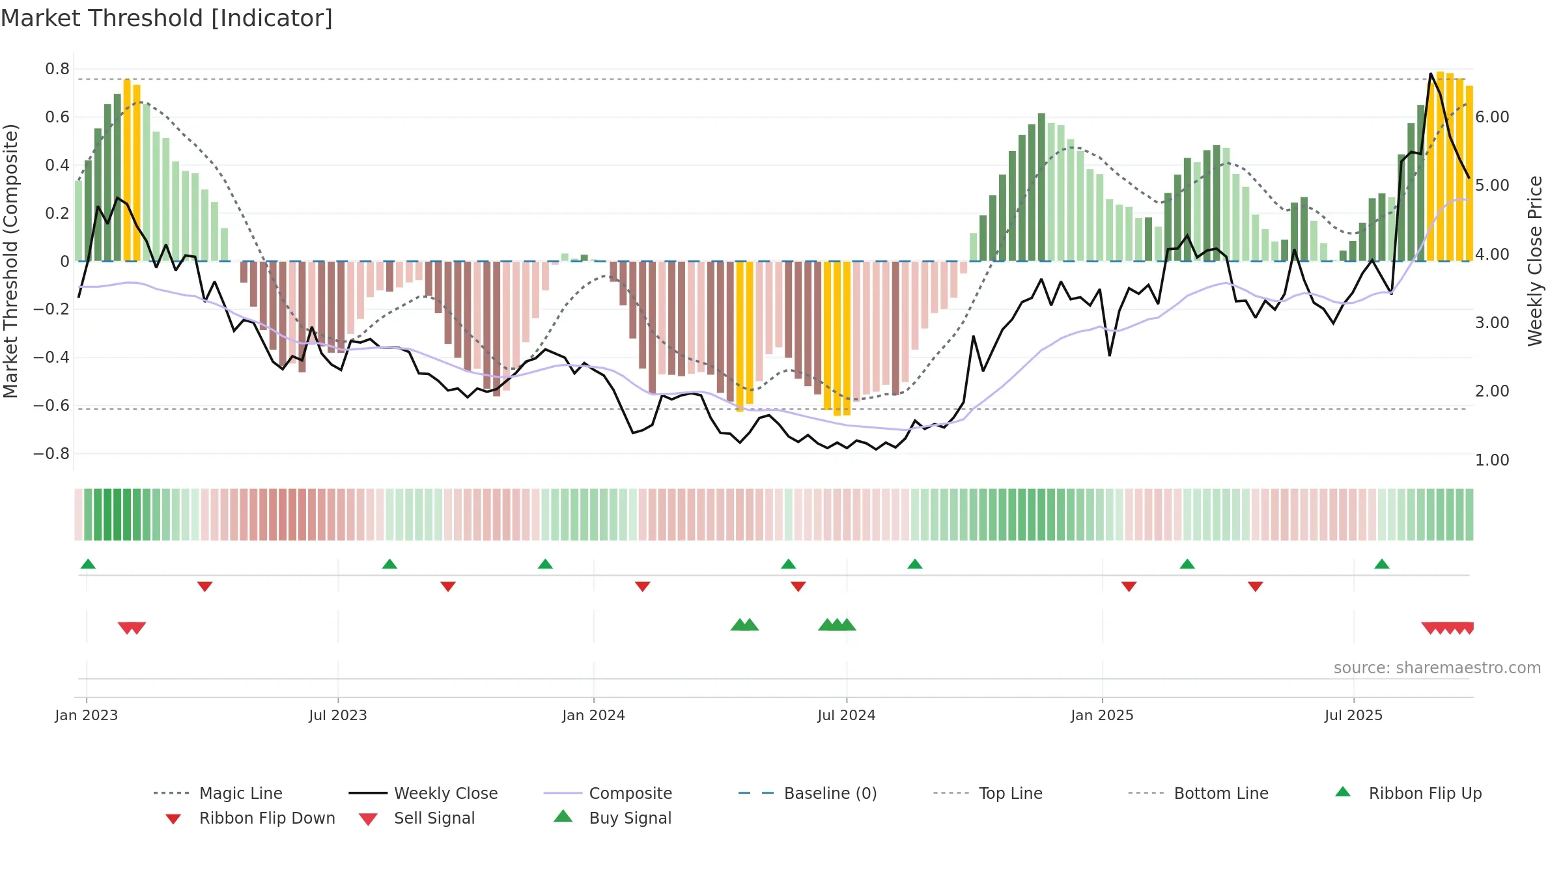Click the red ribbon flip down marker in March 2023
The width and height of the screenshot is (1563, 879).
pyautogui.click(x=204, y=587)
